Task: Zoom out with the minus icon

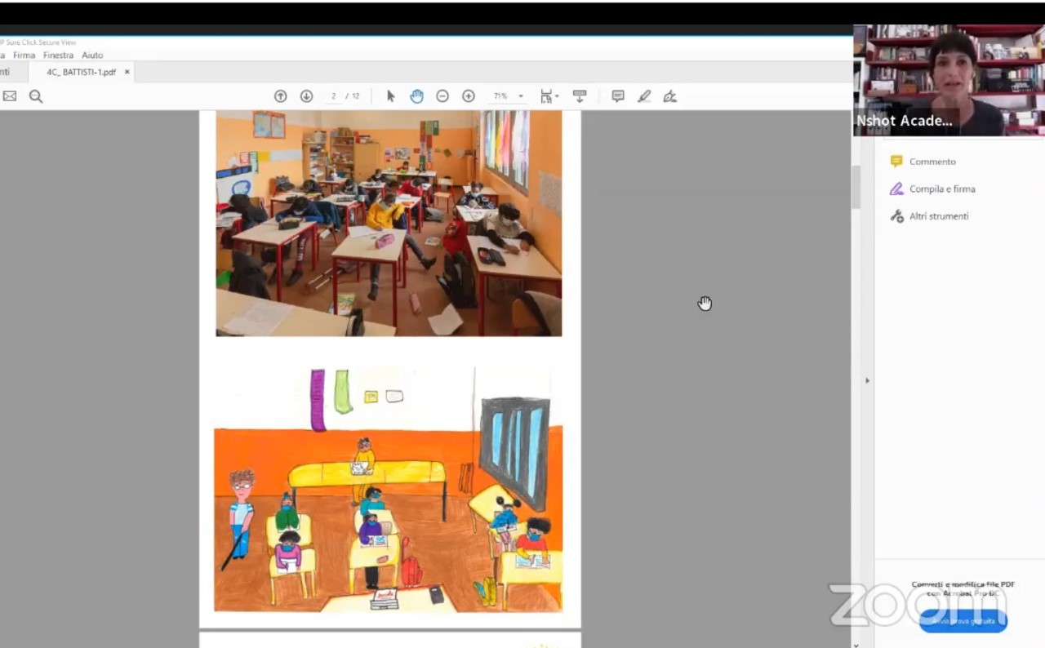Action: click(x=442, y=96)
